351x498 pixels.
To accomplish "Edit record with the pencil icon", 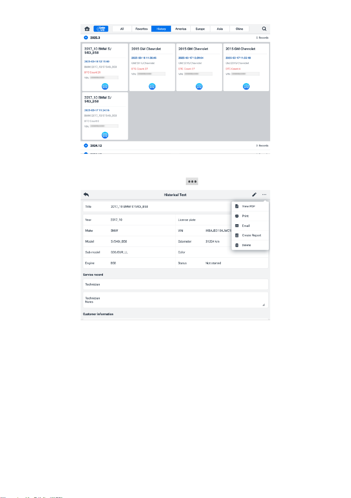I will coord(254,194).
